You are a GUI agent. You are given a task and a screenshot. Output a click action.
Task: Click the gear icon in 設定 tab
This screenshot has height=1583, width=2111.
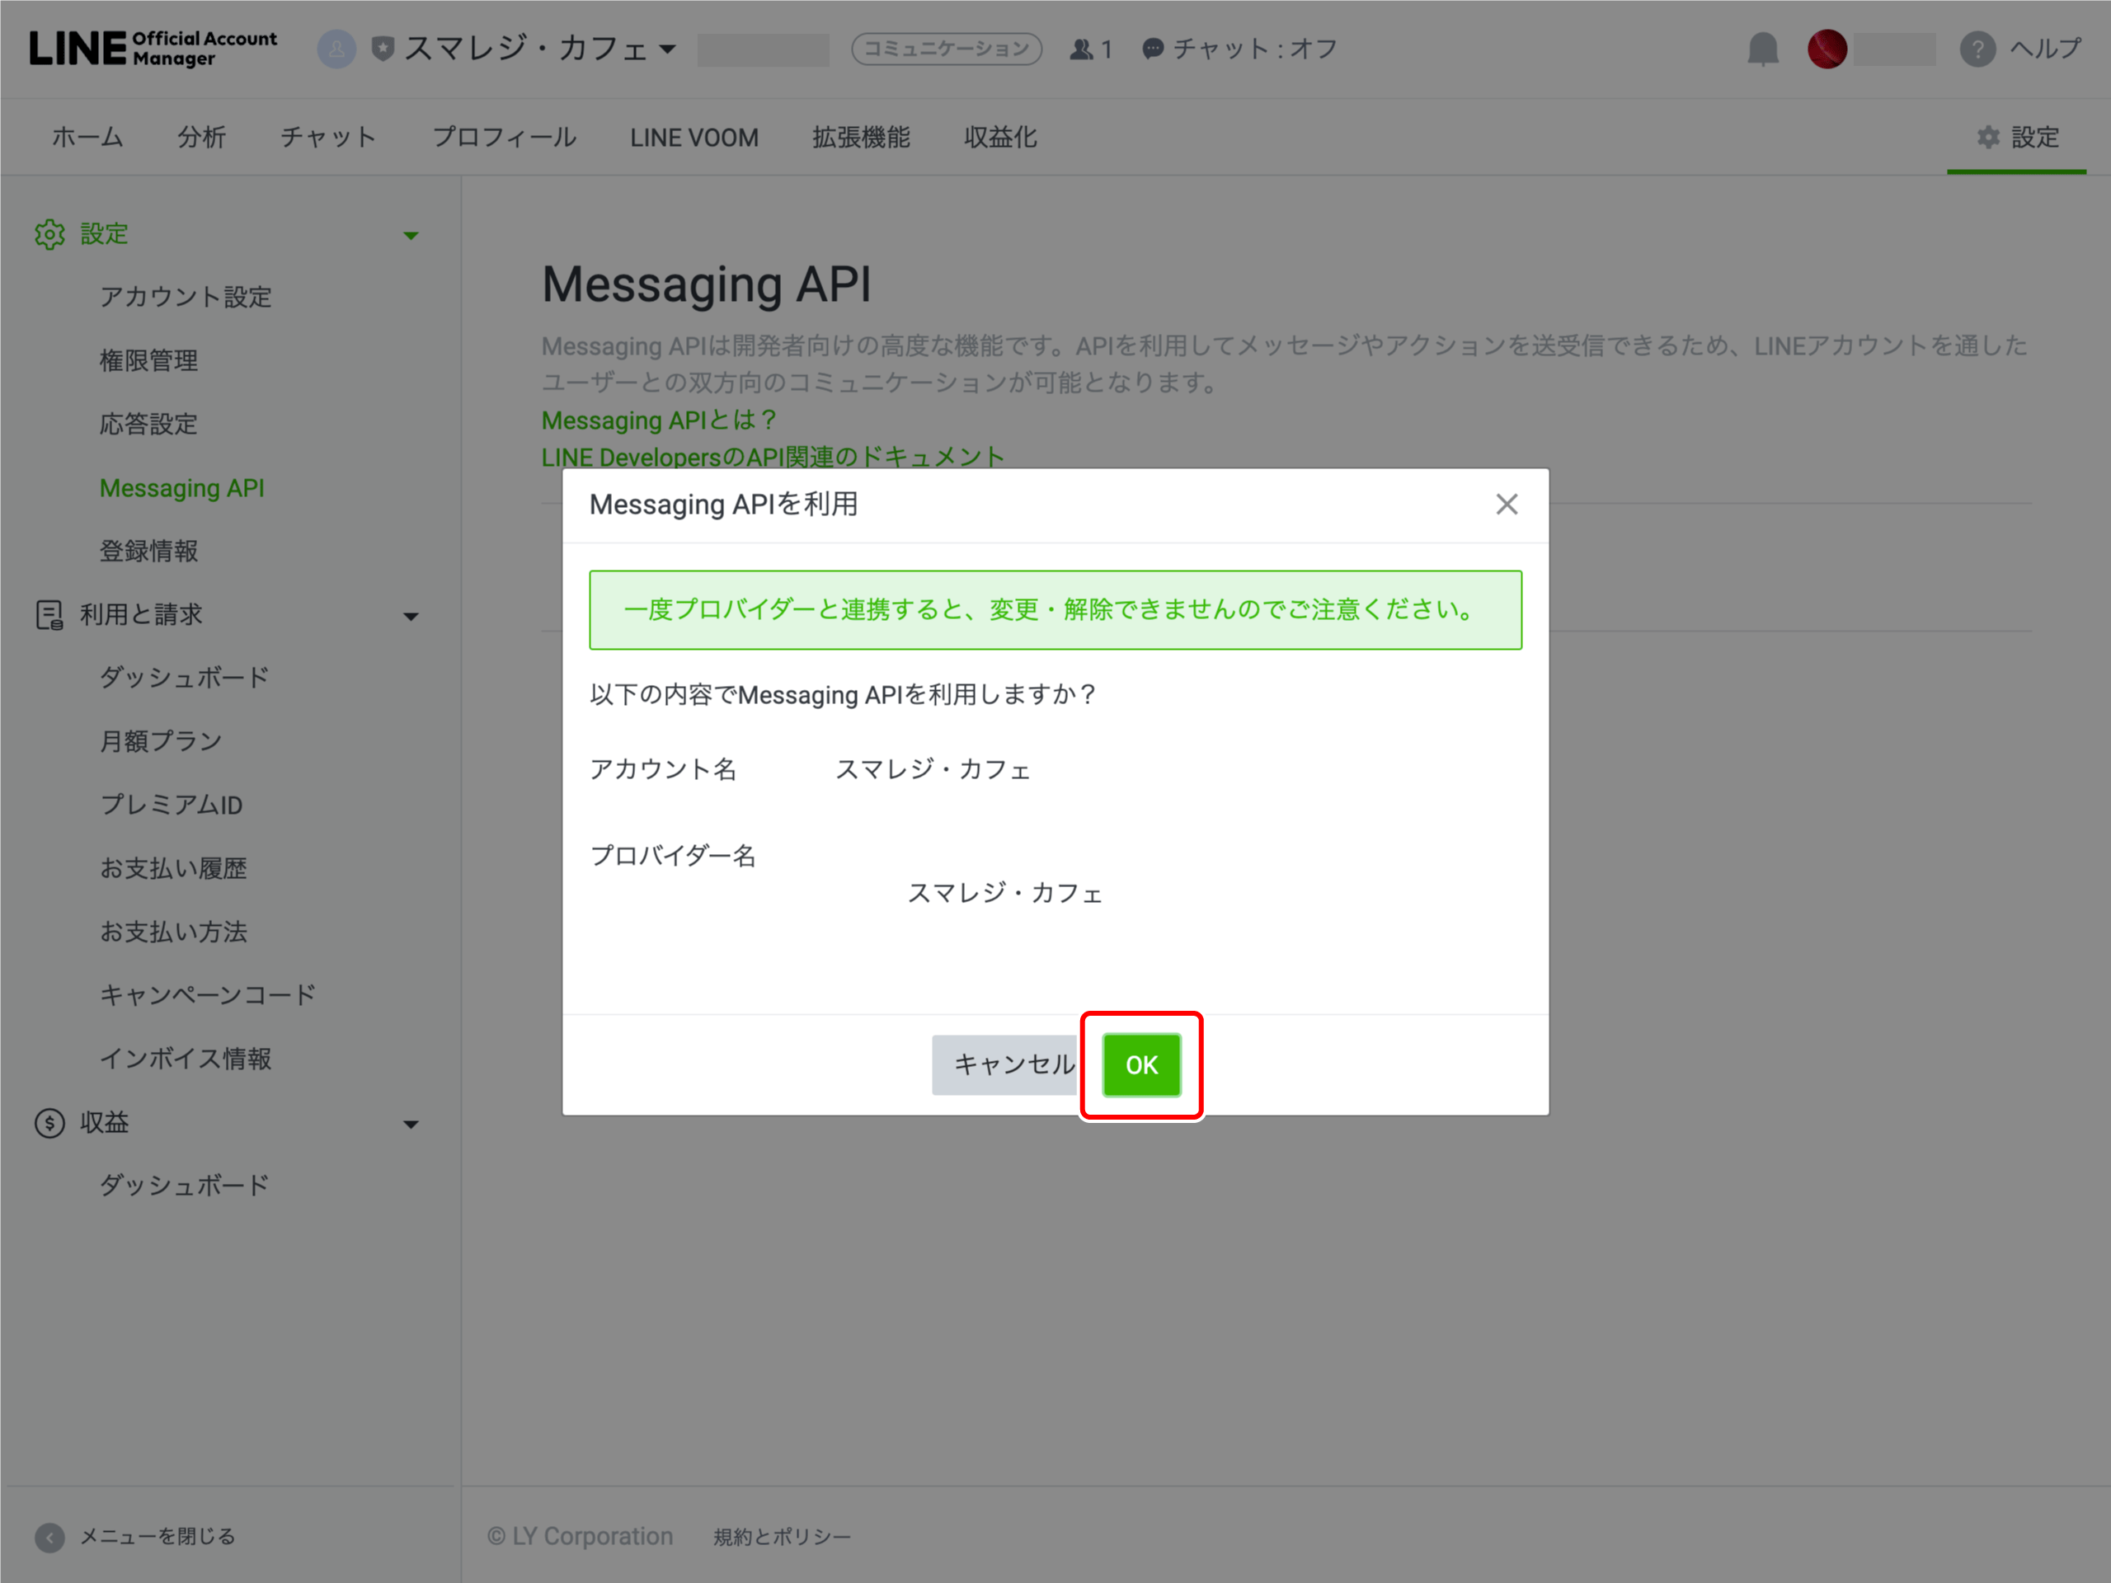[x=1988, y=138]
